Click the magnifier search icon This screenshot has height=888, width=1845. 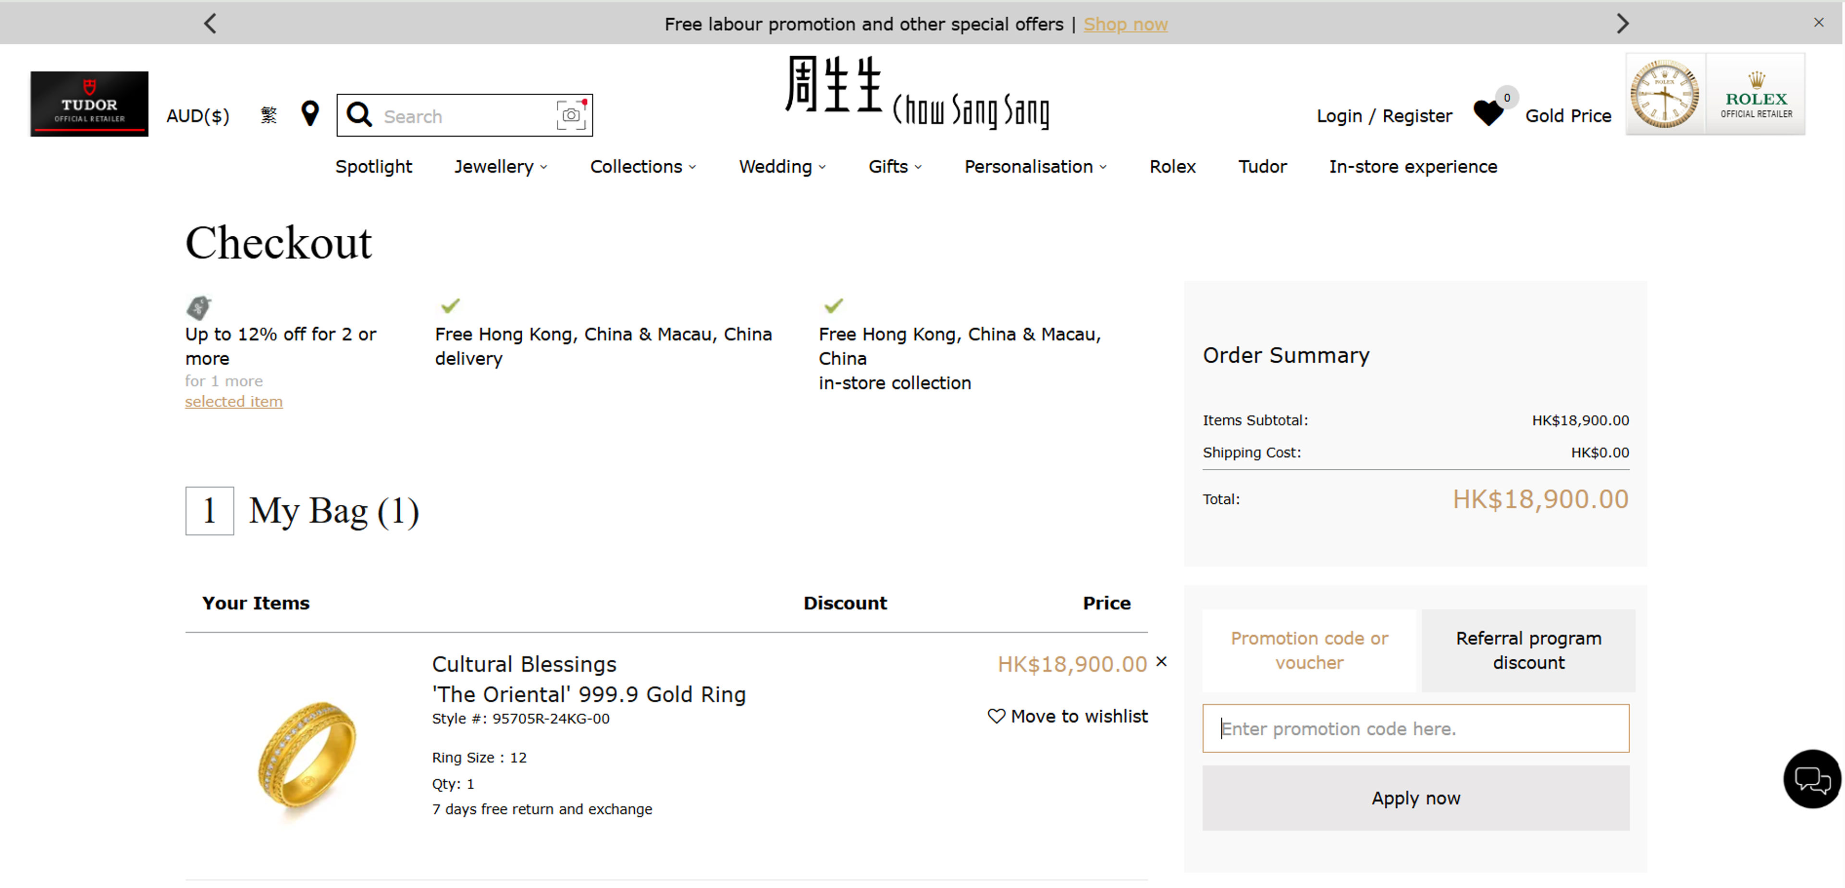(x=359, y=115)
